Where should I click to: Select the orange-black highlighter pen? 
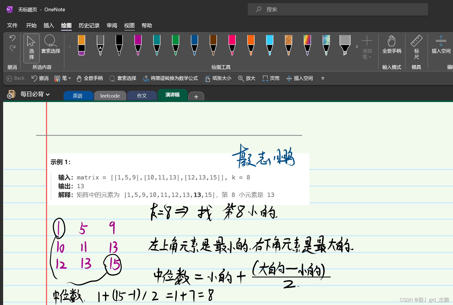[x=82, y=45]
